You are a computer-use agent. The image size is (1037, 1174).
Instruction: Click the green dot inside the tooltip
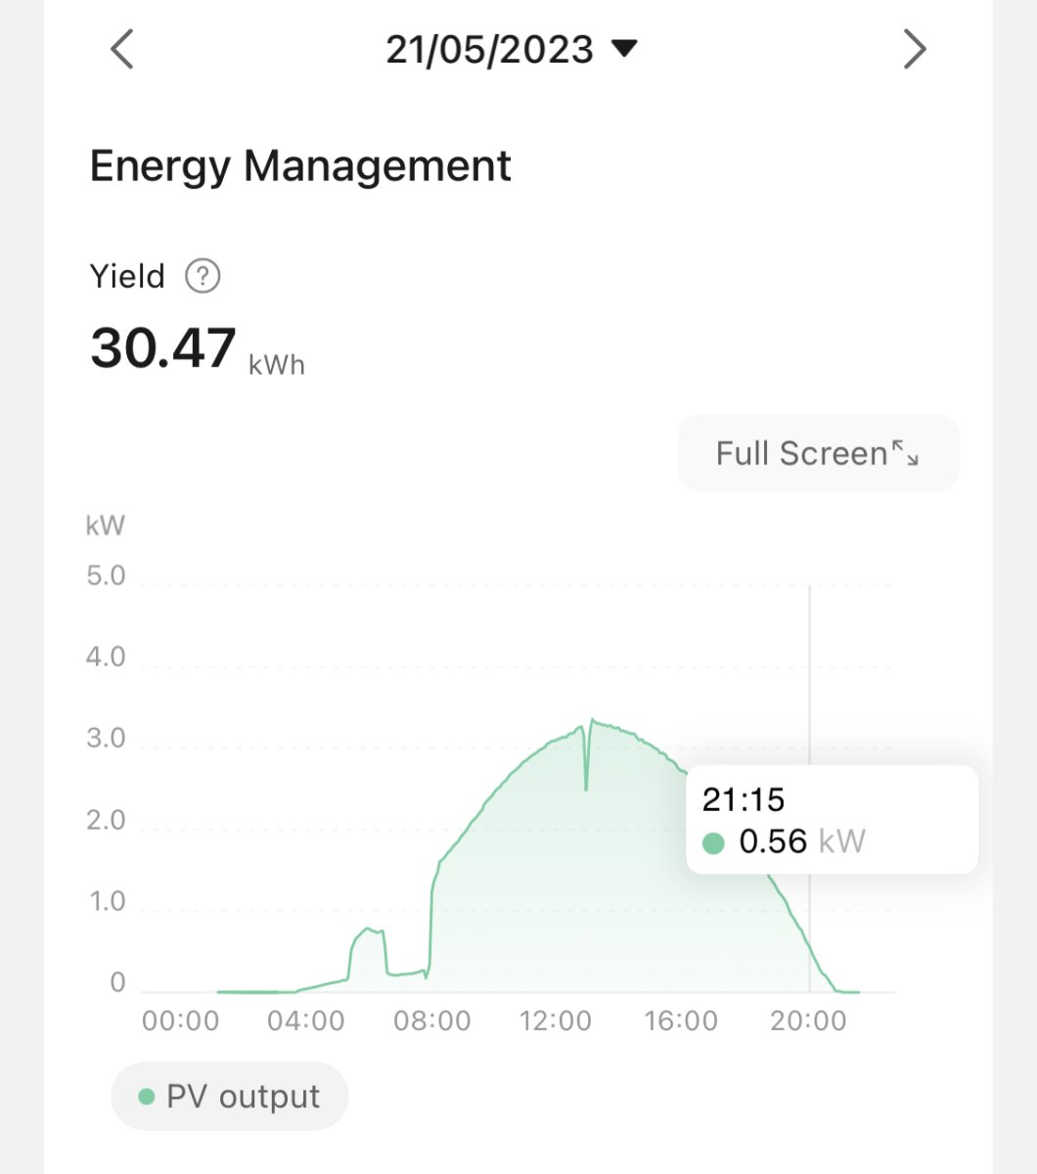point(713,842)
